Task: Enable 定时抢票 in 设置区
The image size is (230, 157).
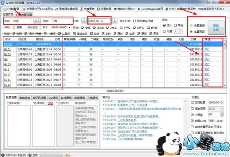Action: click(x=192, y=102)
